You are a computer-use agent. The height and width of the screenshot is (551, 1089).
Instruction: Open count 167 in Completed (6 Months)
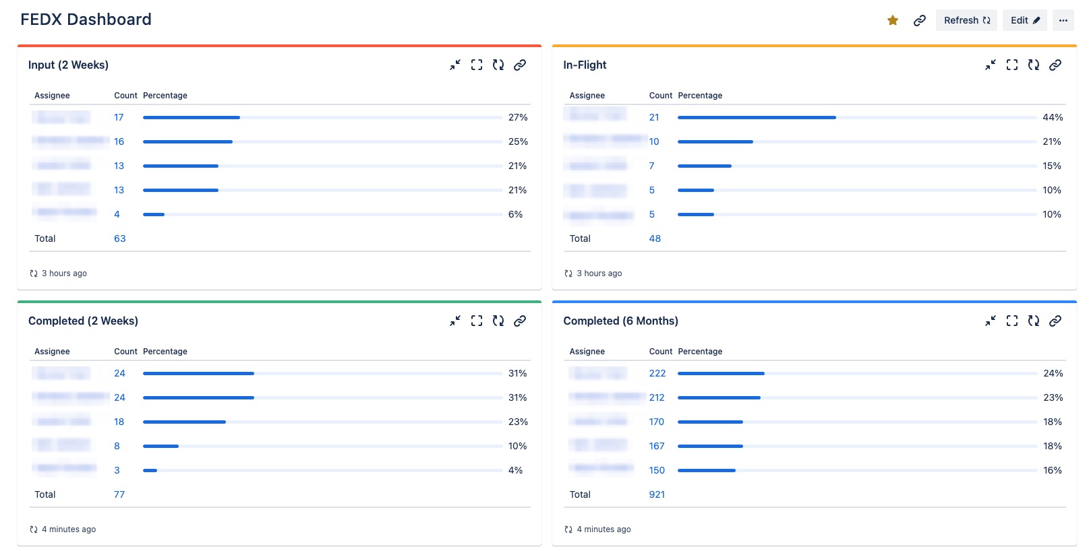[x=657, y=446]
